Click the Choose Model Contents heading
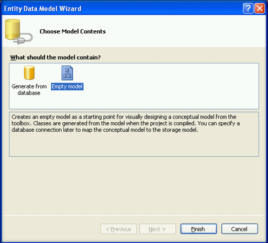 coord(73,31)
